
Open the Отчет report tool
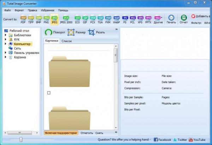pyautogui.click(x=184, y=19)
